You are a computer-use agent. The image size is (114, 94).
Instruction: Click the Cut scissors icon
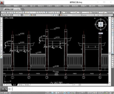(x=18, y=13)
